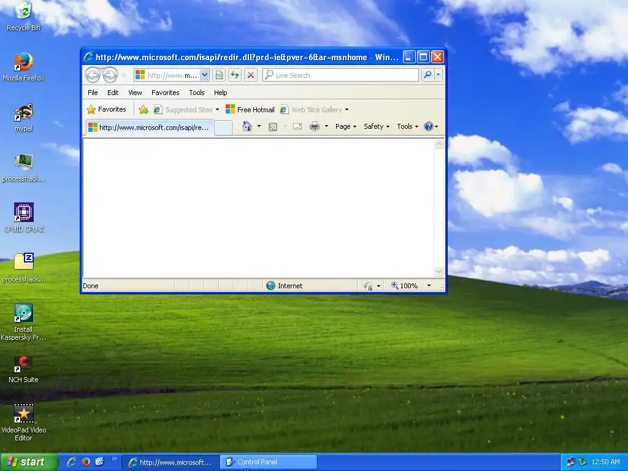This screenshot has width=628, height=471.
Task: Open the recent pages dropdown arrow
Action: [x=123, y=75]
